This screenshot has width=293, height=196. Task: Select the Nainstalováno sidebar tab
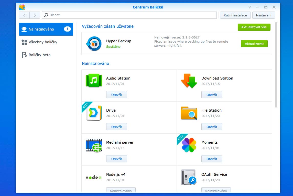[46, 29]
